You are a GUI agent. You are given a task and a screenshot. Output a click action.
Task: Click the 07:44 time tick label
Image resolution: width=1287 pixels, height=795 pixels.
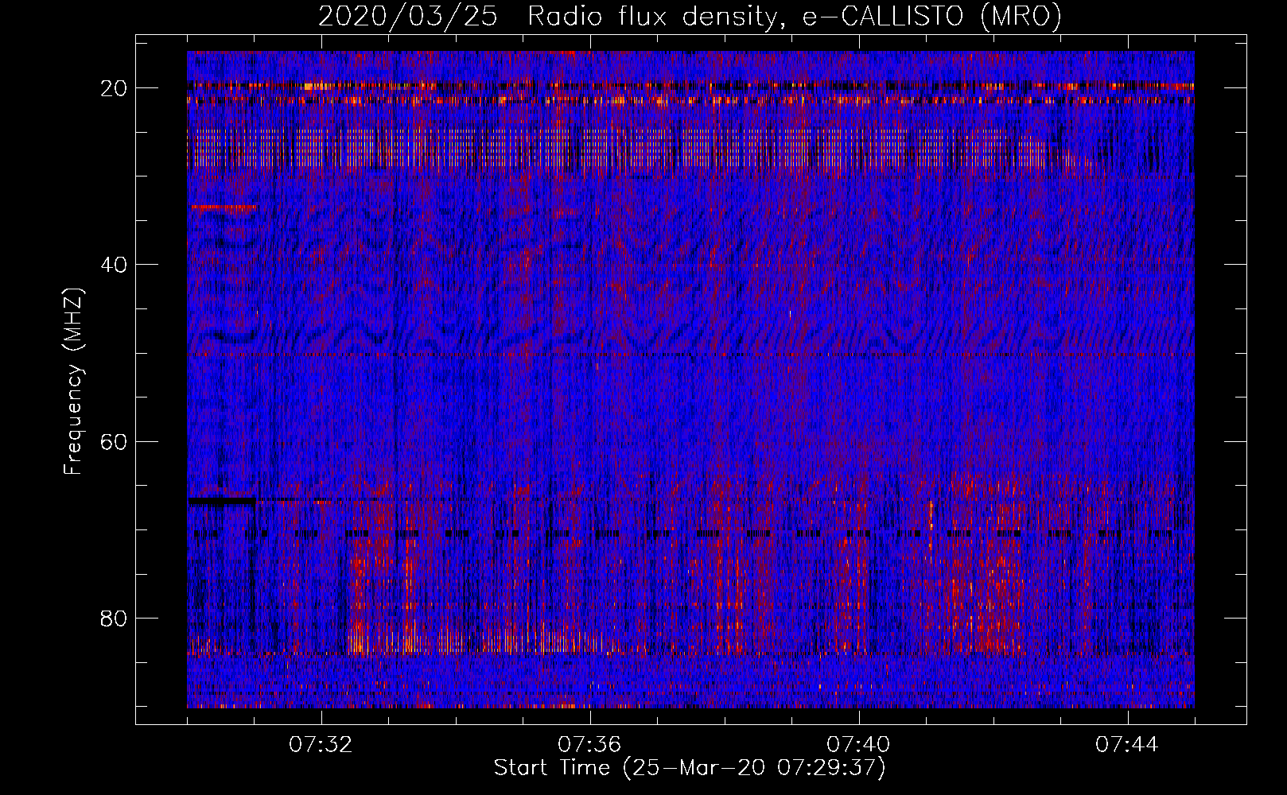(1127, 745)
